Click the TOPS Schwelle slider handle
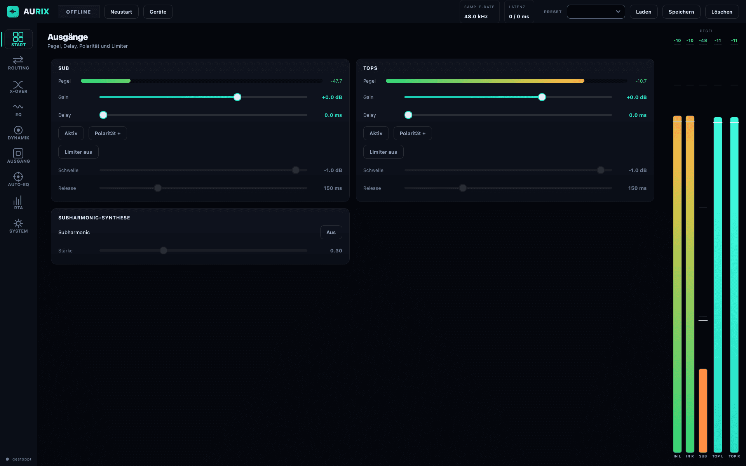Image resolution: width=746 pixels, height=466 pixels. [601, 170]
